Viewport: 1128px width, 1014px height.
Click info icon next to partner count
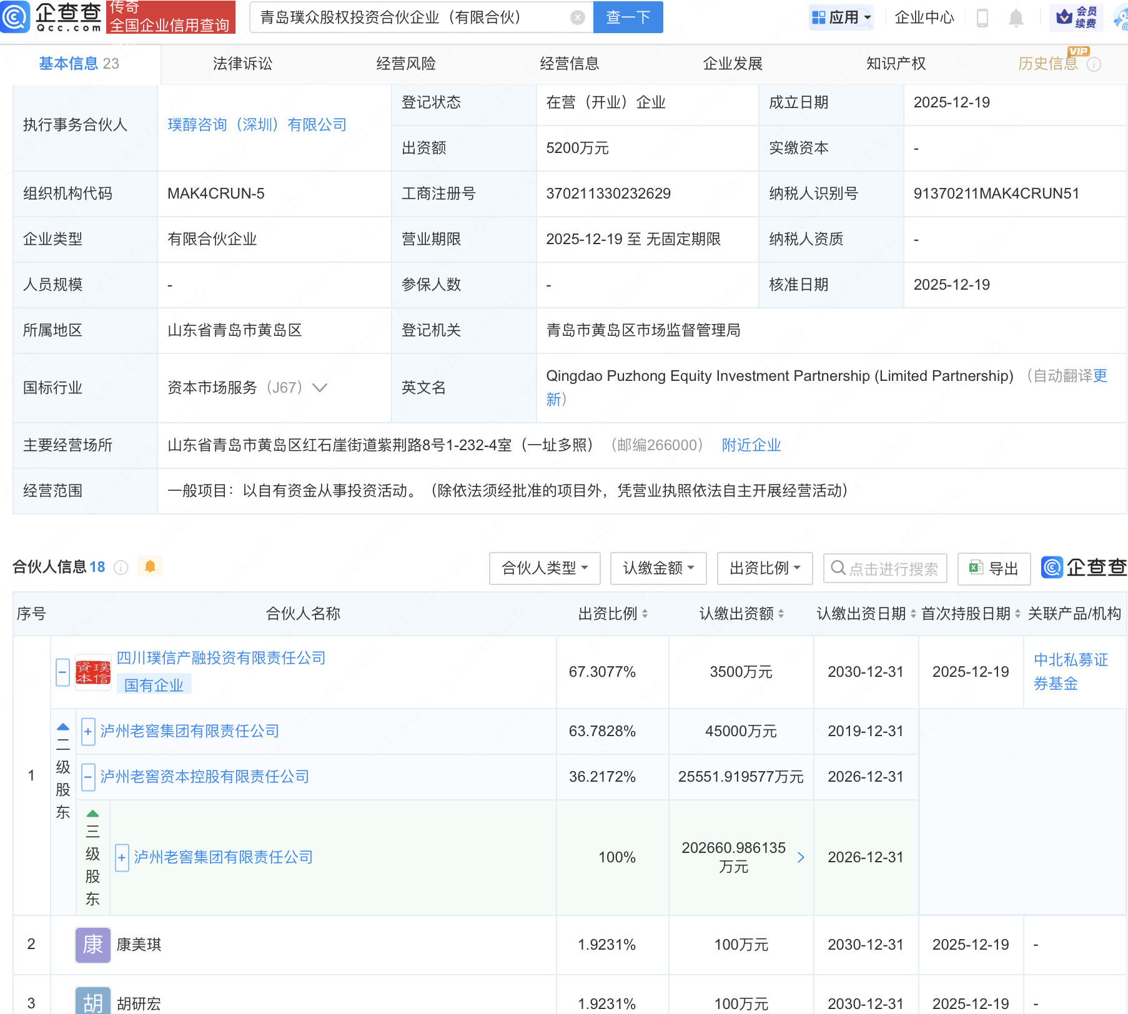[121, 567]
